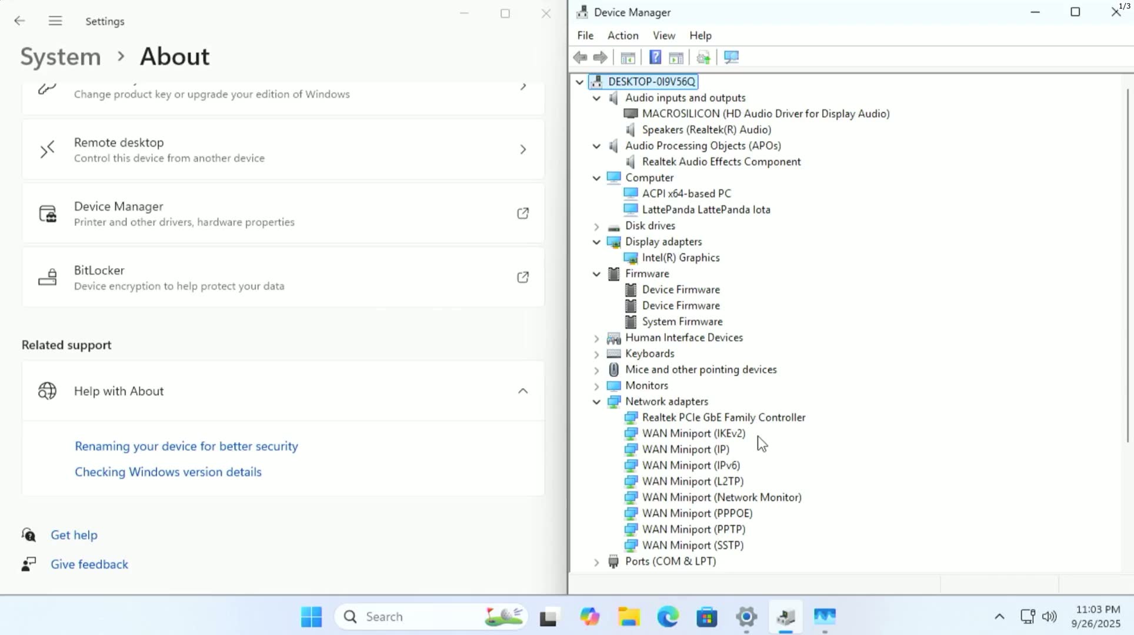This screenshot has height=635, width=1134.
Task: Expand the Keyboards category
Action: 596,354
